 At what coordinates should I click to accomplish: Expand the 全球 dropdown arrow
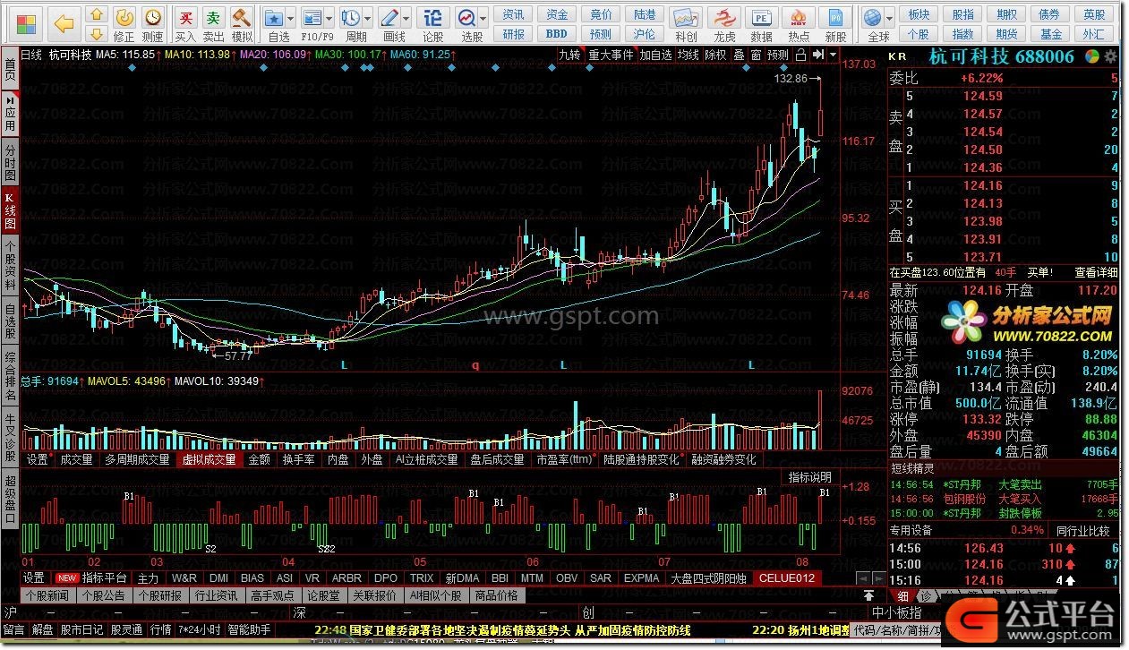coord(891,18)
